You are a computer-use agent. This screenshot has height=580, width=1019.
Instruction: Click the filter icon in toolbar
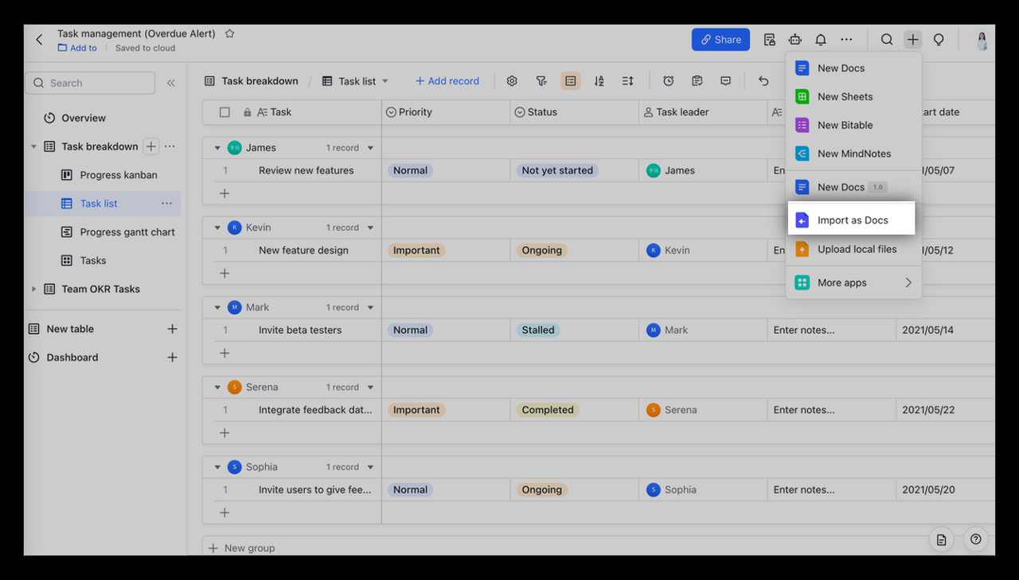pyautogui.click(x=541, y=81)
